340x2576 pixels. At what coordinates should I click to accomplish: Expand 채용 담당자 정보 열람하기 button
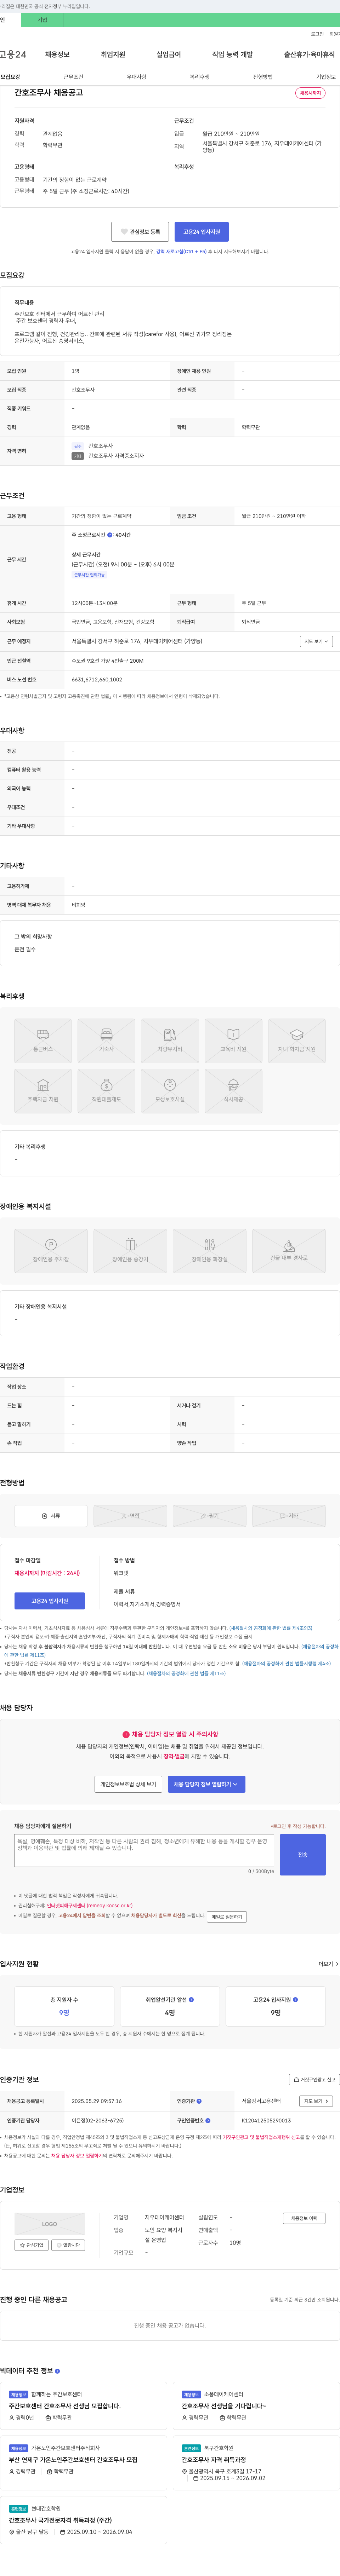[x=206, y=1784]
